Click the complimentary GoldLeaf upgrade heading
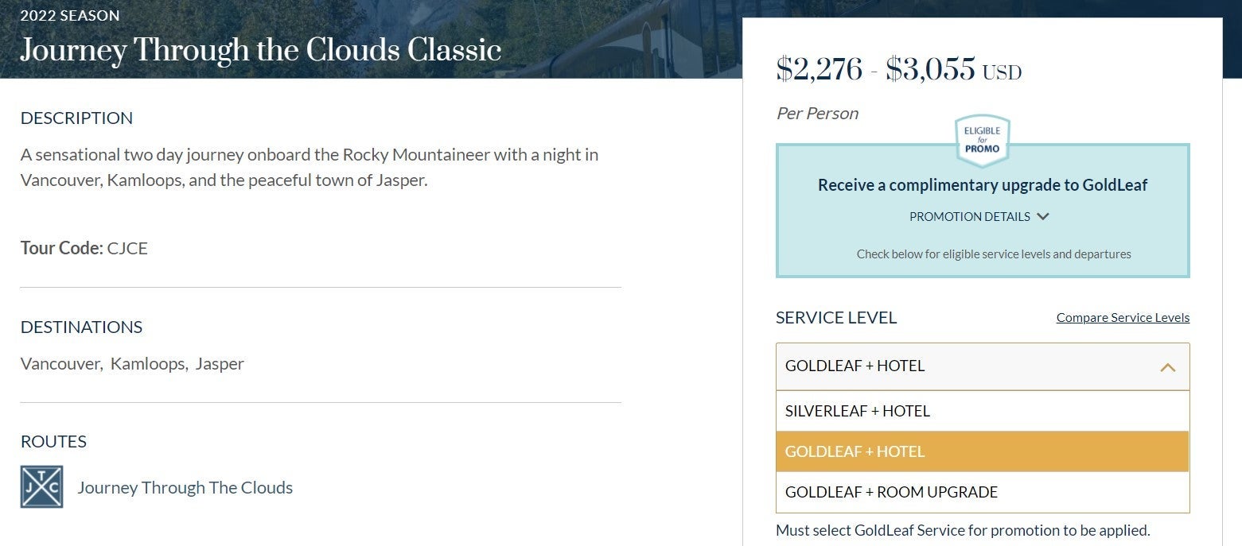The height and width of the screenshot is (546, 1242). click(983, 185)
